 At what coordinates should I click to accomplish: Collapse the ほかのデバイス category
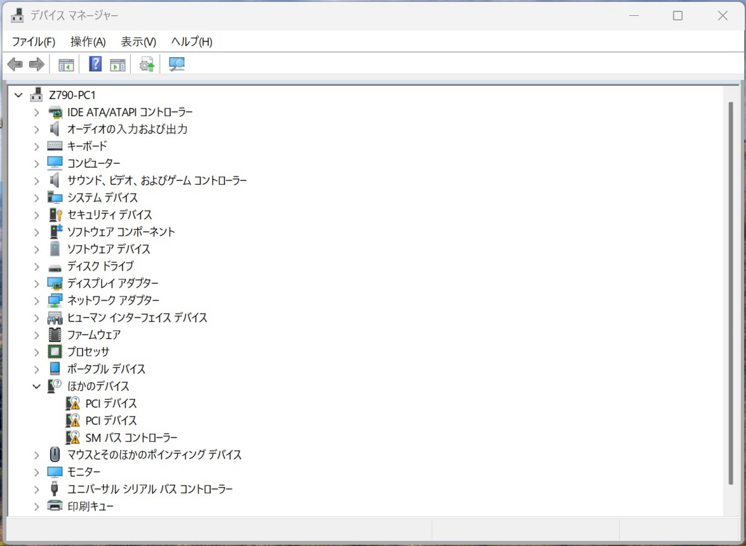point(36,386)
